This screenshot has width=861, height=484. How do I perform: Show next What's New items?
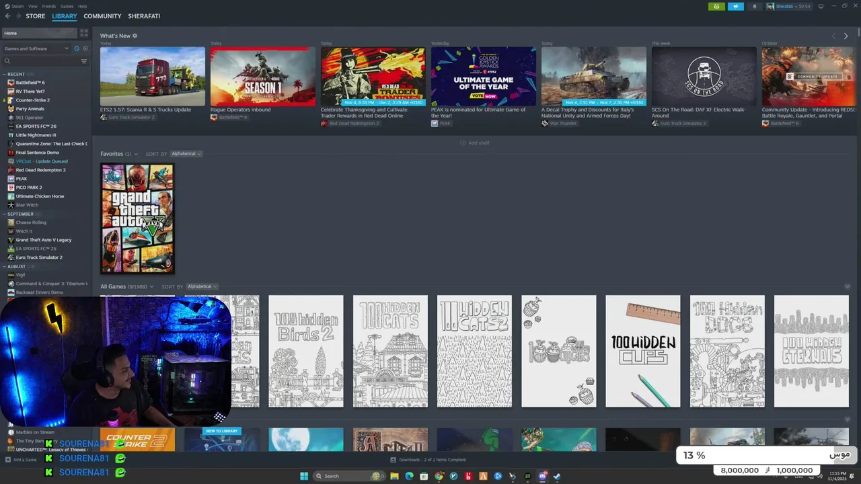click(x=846, y=36)
